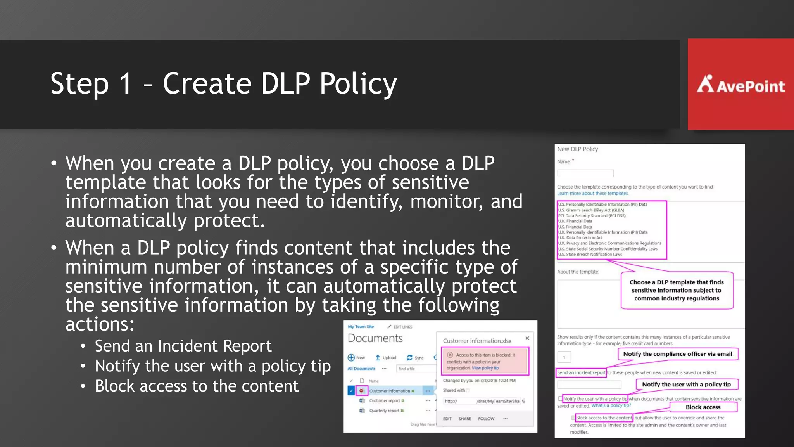794x447 pixels.
Task: Select the All Documents view tab
Action: 361,369
